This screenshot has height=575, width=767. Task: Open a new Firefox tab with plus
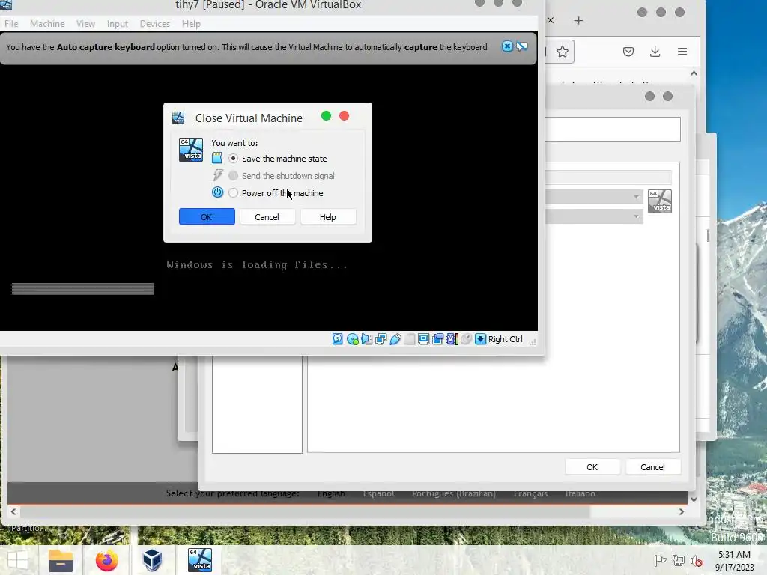579,20
